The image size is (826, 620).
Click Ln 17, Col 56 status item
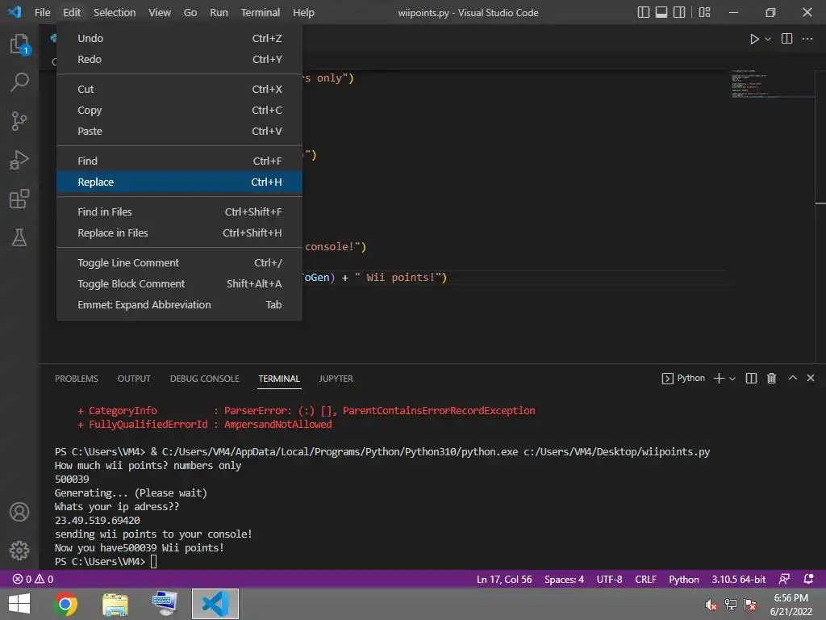coord(504,579)
